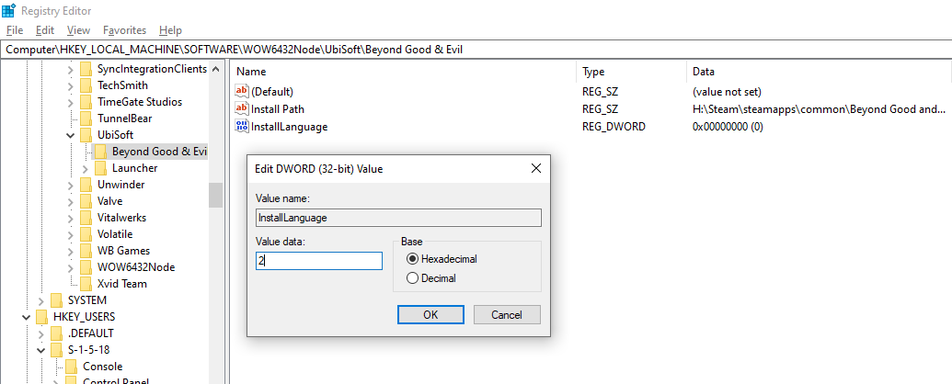
Task: Click the WB Games folder icon
Action: 86,251
